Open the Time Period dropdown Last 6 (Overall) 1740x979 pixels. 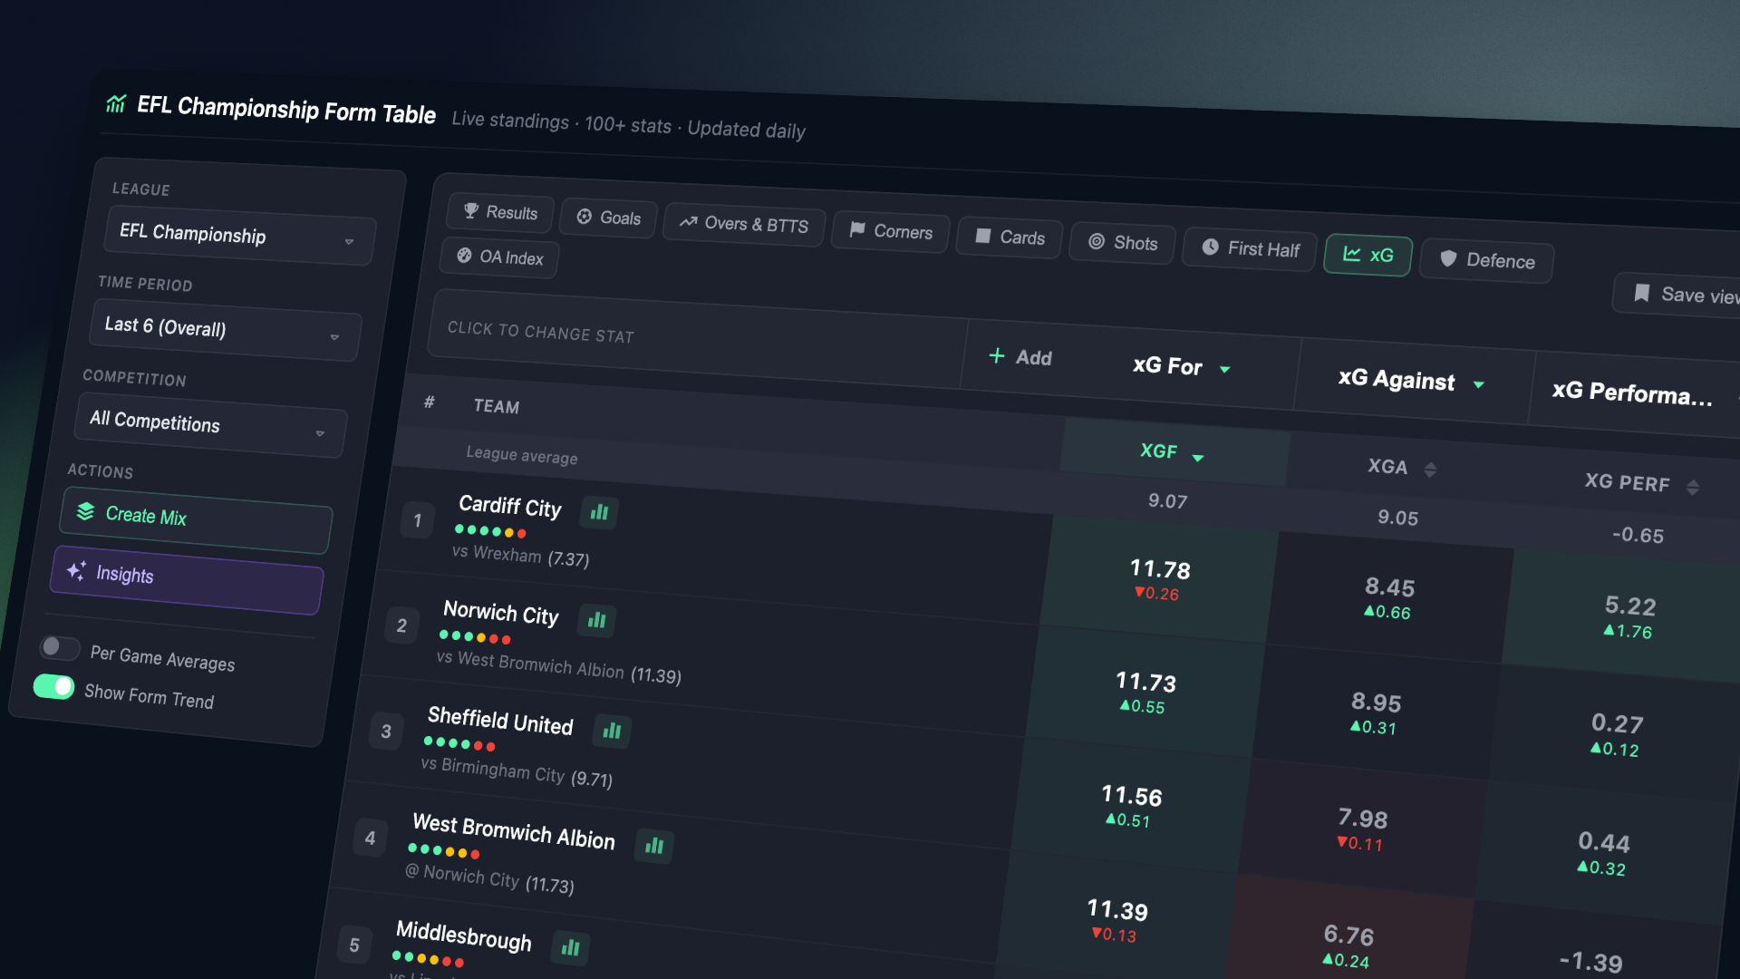(226, 330)
